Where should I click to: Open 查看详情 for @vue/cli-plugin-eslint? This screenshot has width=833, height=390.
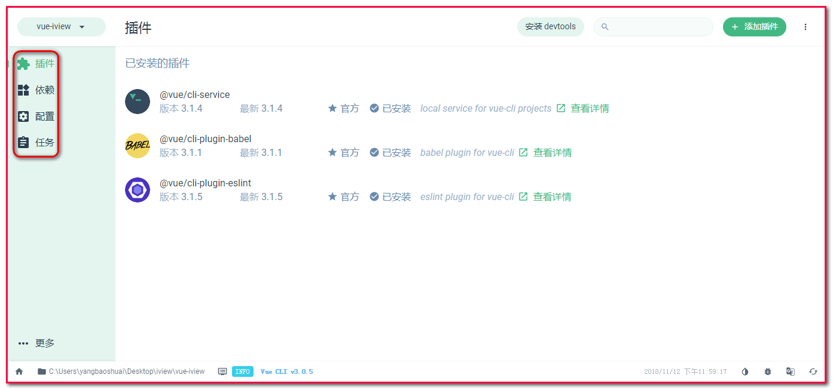pyautogui.click(x=545, y=197)
